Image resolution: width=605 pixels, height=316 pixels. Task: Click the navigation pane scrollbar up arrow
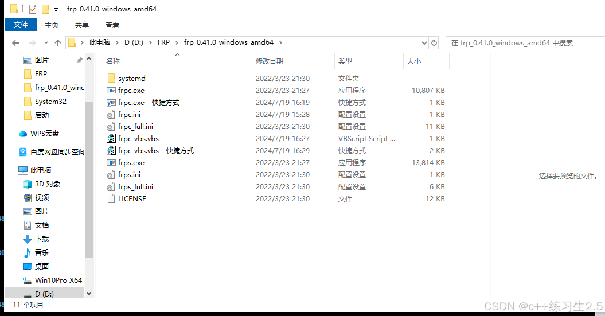89,58
